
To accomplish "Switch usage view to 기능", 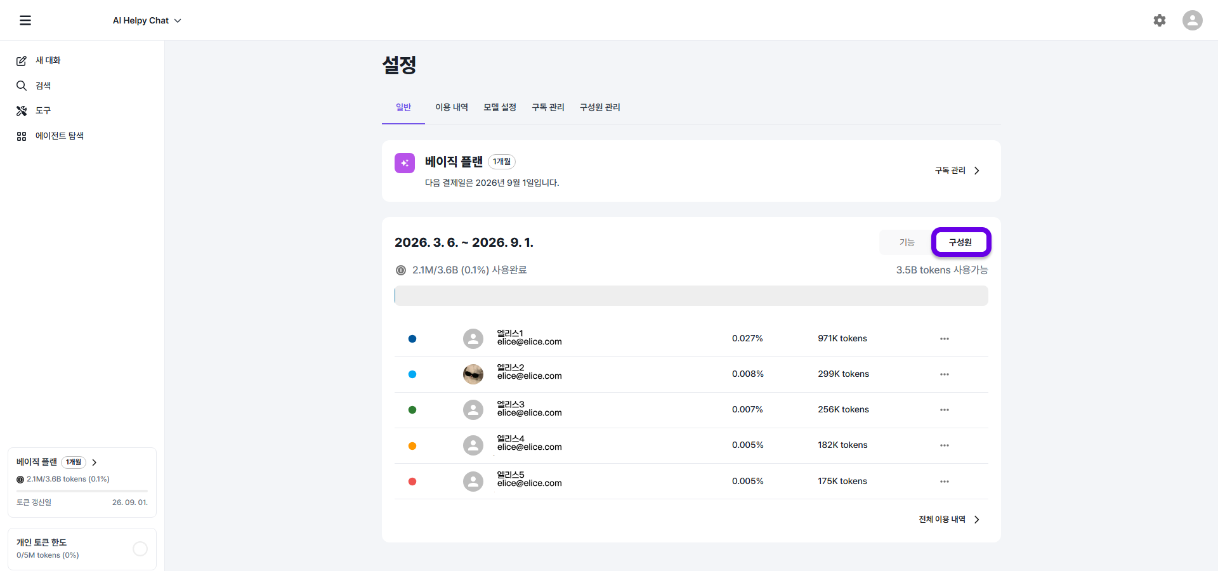I will [x=906, y=242].
